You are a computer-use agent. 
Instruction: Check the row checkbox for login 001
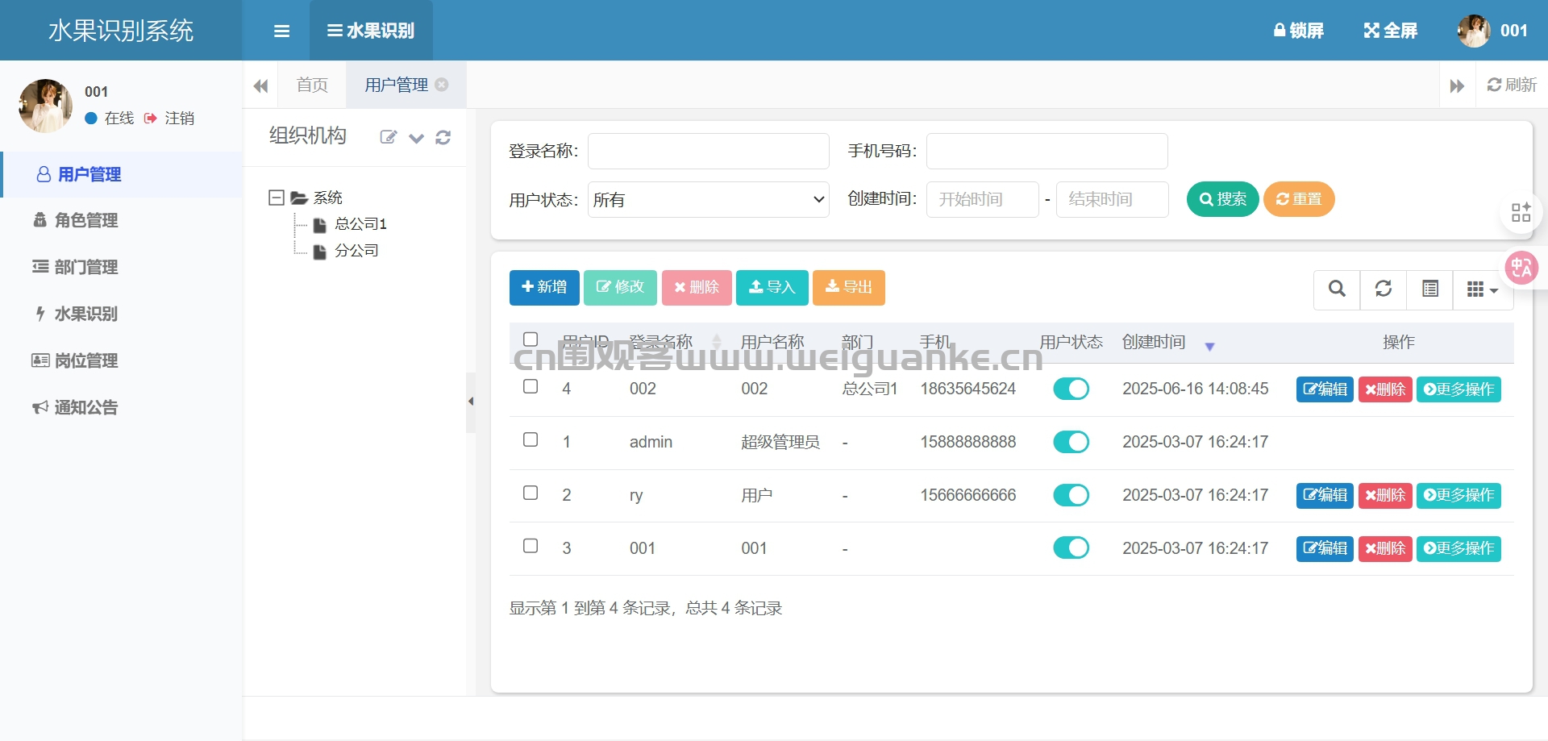tap(531, 546)
